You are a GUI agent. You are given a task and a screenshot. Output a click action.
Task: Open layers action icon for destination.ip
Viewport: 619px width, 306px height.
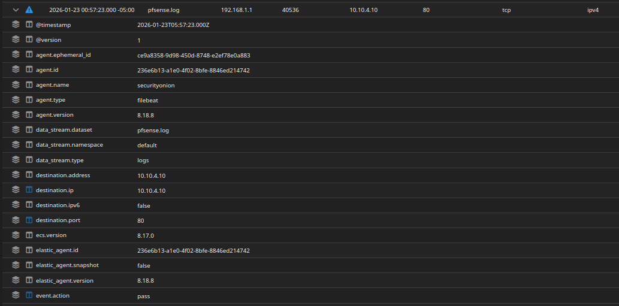pos(16,190)
